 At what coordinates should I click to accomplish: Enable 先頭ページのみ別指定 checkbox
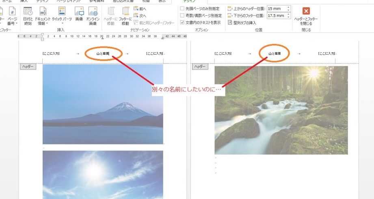182,8
